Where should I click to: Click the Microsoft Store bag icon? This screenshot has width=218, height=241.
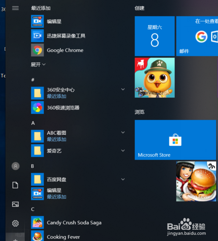pyautogui.click(x=175, y=140)
